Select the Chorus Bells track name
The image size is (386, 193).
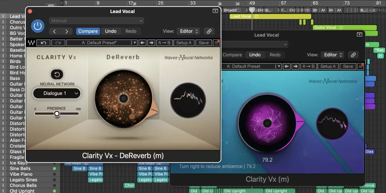pyautogui.click(x=23, y=185)
